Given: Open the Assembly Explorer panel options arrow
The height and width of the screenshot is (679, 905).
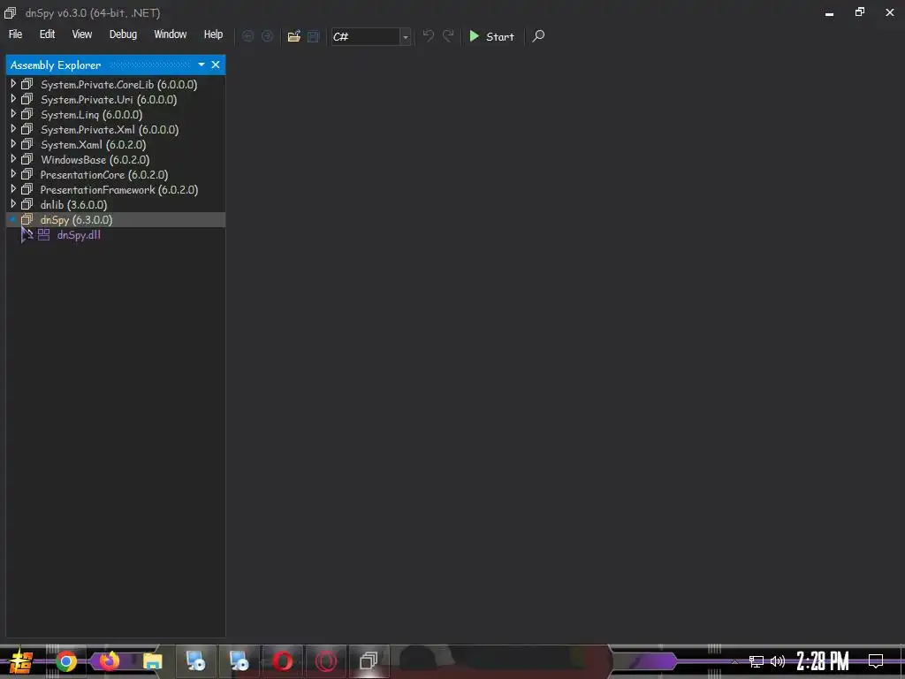Looking at the screenshot, I should [x=202, y=65].
